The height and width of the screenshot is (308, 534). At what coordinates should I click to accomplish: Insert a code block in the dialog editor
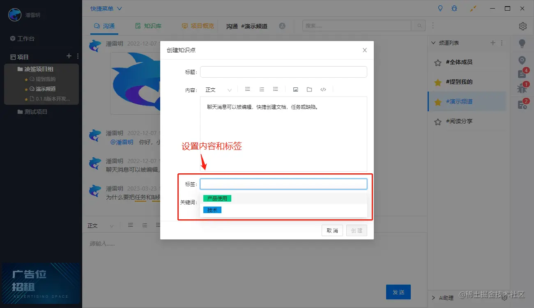pos(323,90)
